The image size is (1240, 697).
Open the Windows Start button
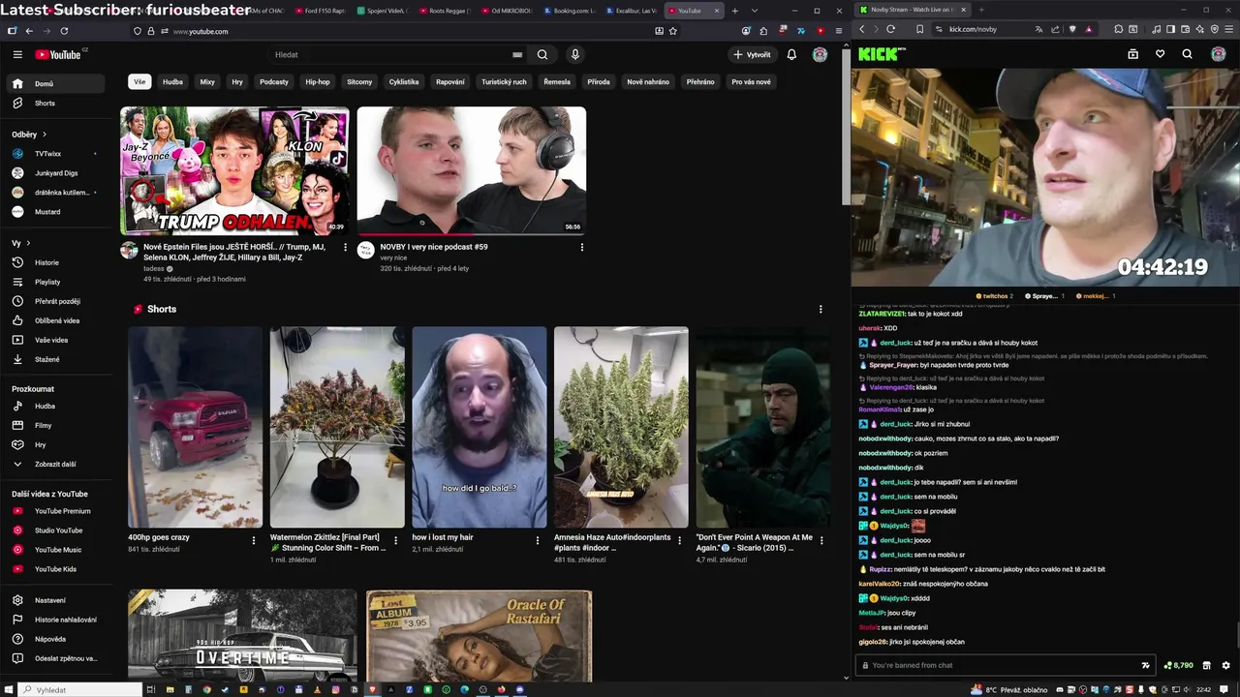[x=8, y=690]
